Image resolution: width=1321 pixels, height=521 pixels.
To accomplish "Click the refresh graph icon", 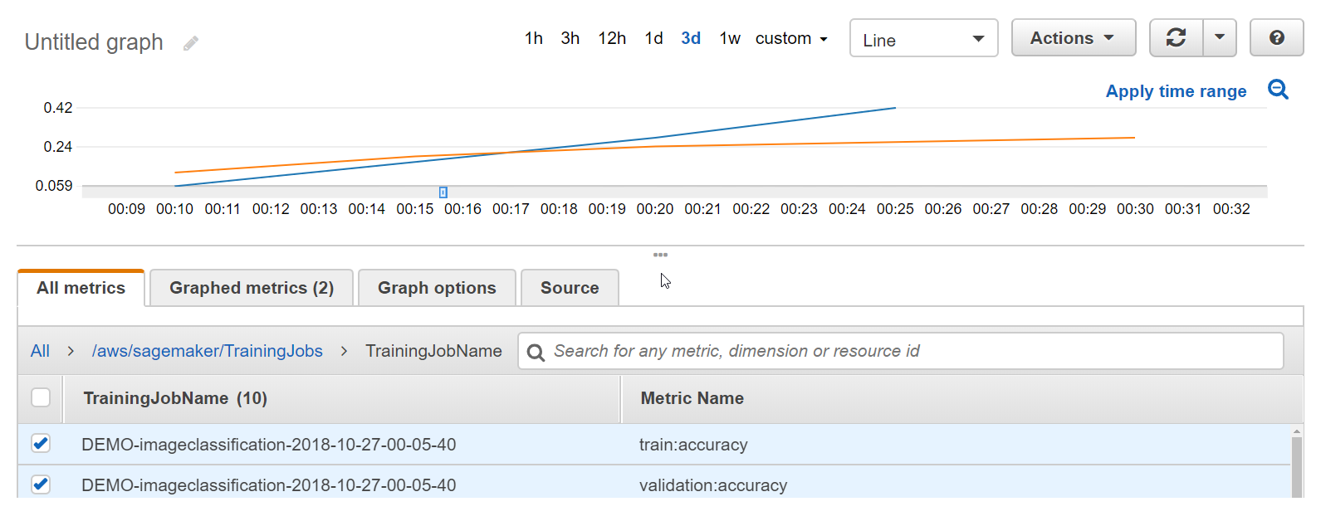I will click(x=1176, y=38).
